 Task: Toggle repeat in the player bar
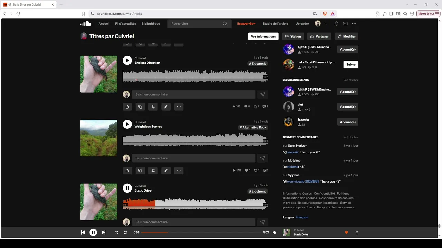click(x=125, y=232)
